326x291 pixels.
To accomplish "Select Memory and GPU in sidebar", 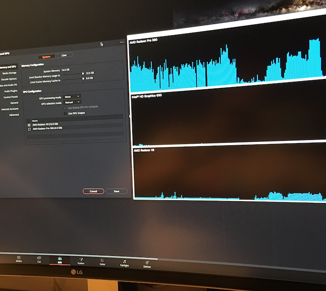I will click(8, 67).
